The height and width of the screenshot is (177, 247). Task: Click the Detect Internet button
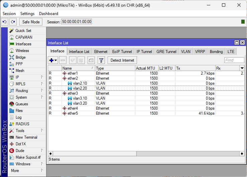pos(122,60)
